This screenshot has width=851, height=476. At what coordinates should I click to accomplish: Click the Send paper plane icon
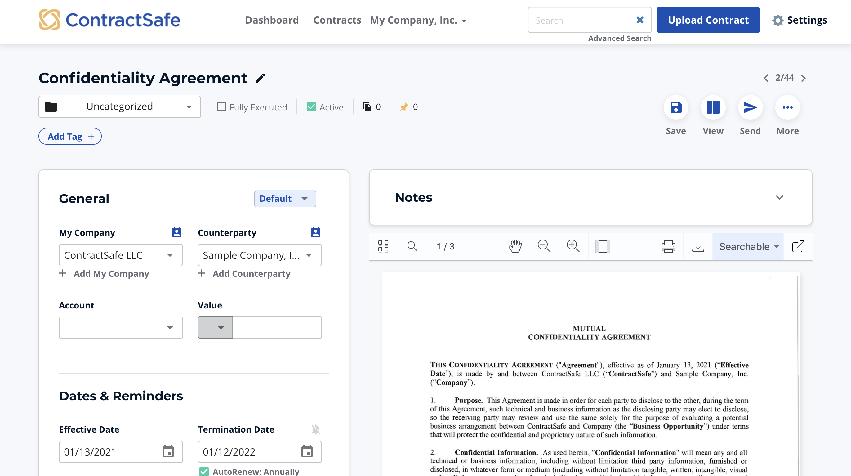point(750,107)
